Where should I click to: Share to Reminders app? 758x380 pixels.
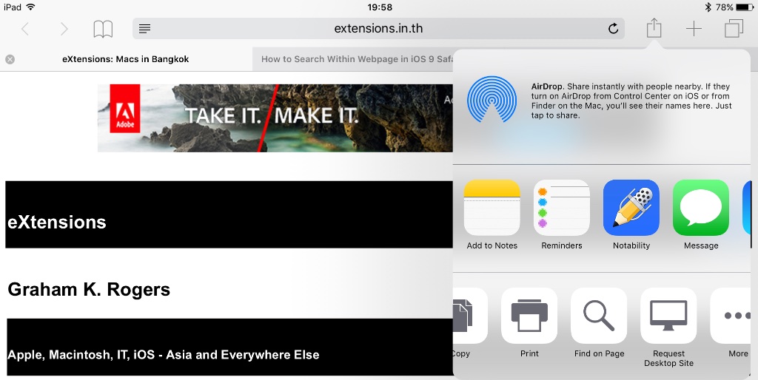562,214
